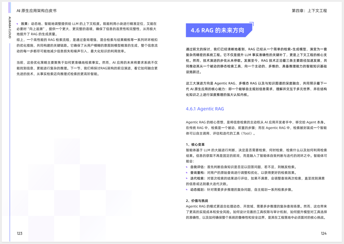Click the vertical "ALIBABA CLOUD" side label
The height and width of the screenshot is (244, 344).
10,27
